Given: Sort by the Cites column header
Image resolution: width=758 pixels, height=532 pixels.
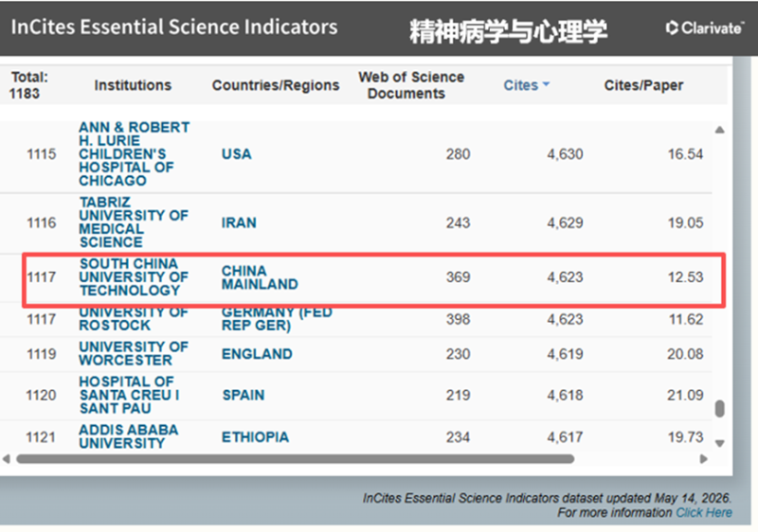Looking at the screenshot, I should (x=520, y=85).
